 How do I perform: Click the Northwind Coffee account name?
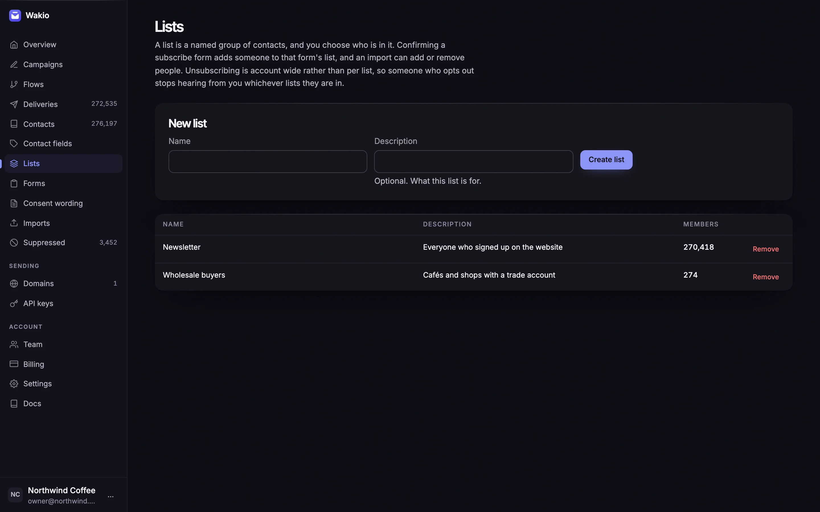[62, 490]
